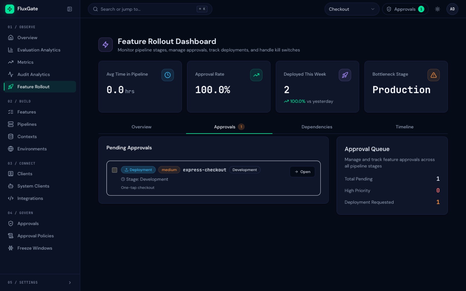Toggle the light/dark theme sun icon
The width and height of the screenshot is (466, 291).
tap(437, 9)
